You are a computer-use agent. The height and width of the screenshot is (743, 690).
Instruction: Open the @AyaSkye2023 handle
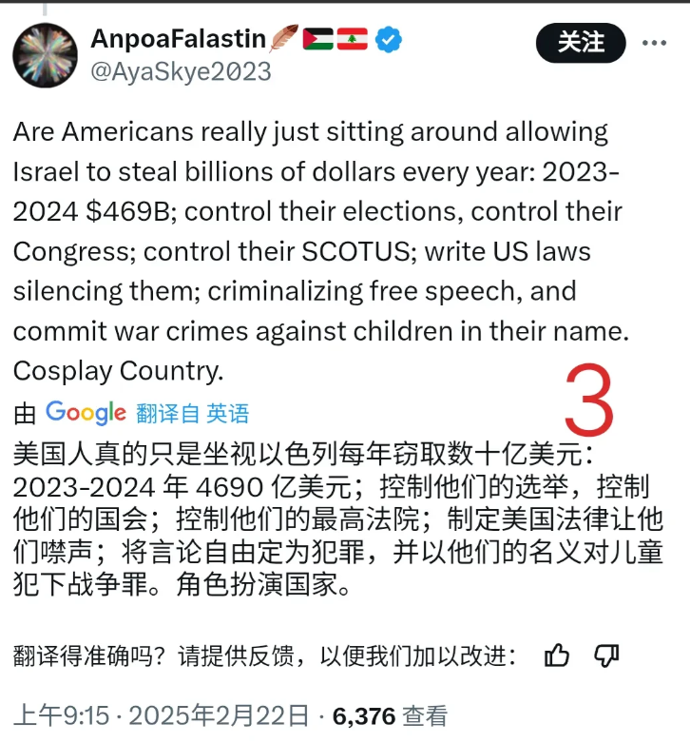[181, 72]
